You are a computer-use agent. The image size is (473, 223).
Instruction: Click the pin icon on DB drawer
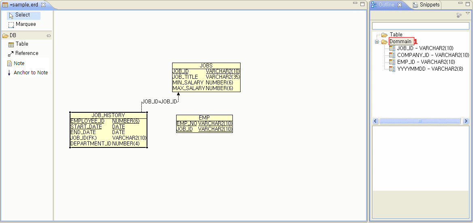(x=49, y=36)
